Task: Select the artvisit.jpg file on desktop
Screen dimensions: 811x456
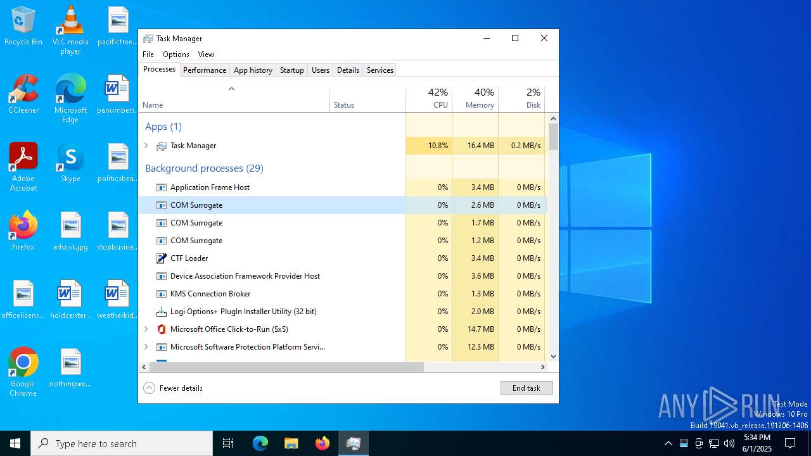Action: (70, 231)
